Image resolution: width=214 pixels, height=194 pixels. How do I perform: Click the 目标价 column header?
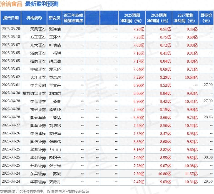pyautogui.click(x=206, y=18)
